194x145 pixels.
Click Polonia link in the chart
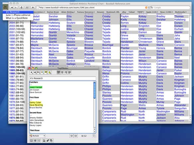[125, 73]
